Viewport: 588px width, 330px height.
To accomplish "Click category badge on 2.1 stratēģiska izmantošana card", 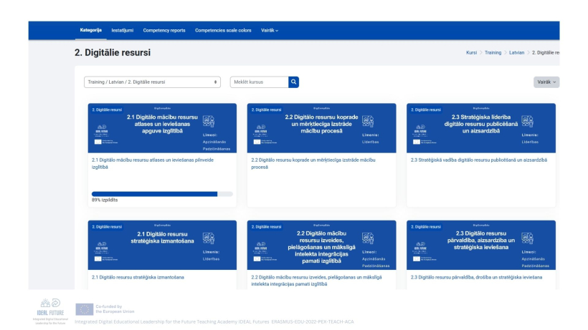I will [107, 227].
